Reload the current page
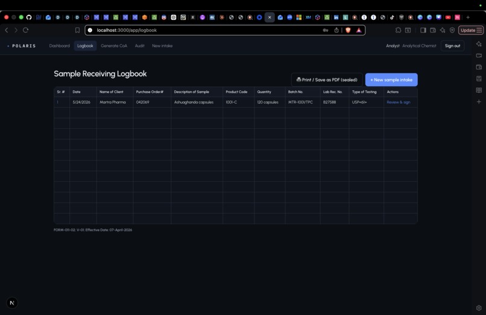 (26, 30)
